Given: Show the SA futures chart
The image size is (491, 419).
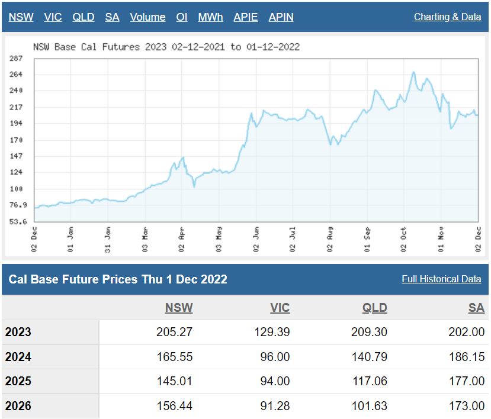Looking at the screenshot, I should [112, 17].
